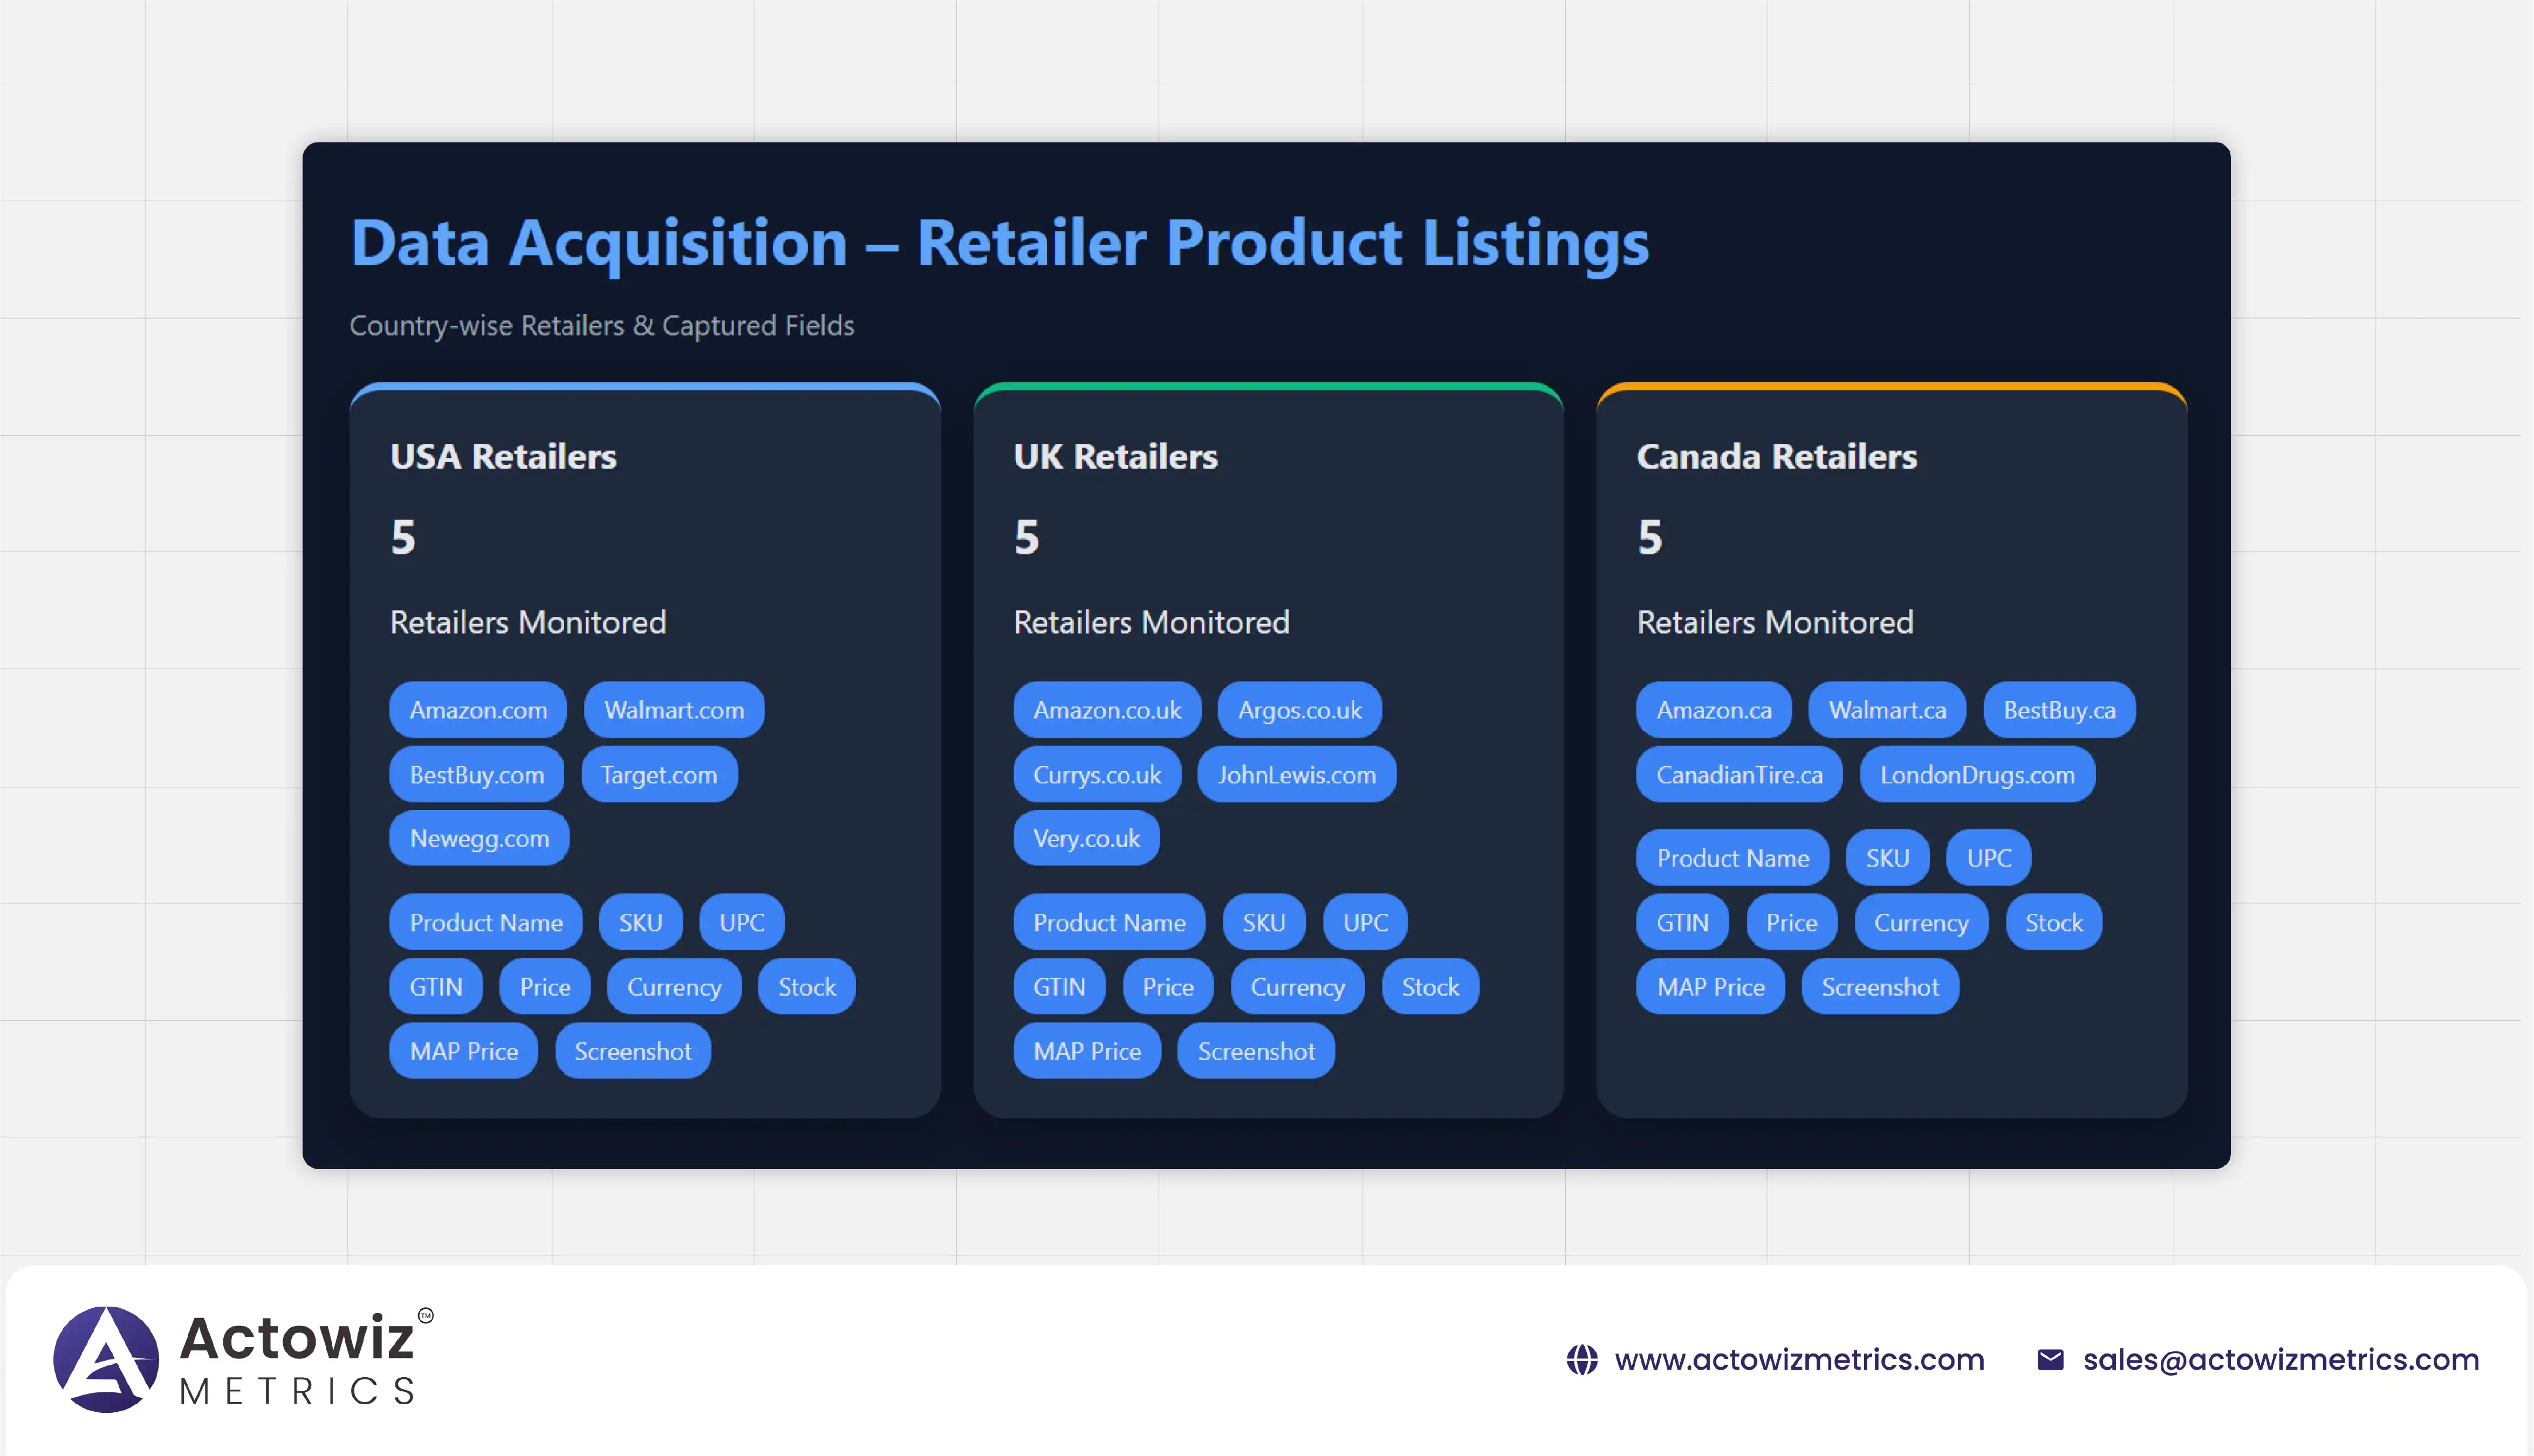The height and width of the screenshot is (1456, 2534).
Task: Click the Canada Retailers card heading
Action: coord(1776,457)
